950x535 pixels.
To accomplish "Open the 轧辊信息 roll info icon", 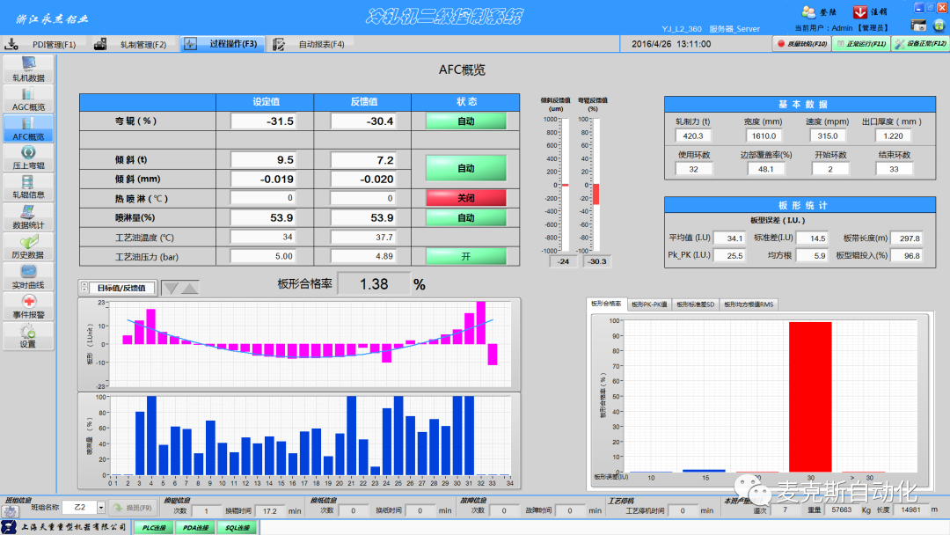I will [28, 187].
